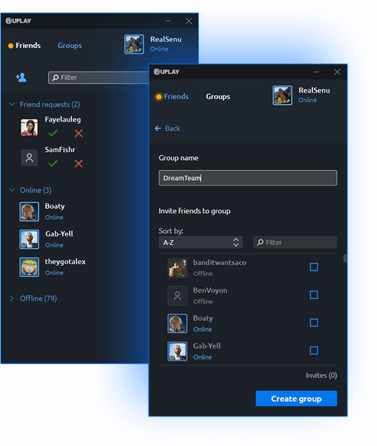This screenshot has height=446, width=377.
Task: Decline SamFishr's friend request with the red X
Action: click(x=78, y=164)
